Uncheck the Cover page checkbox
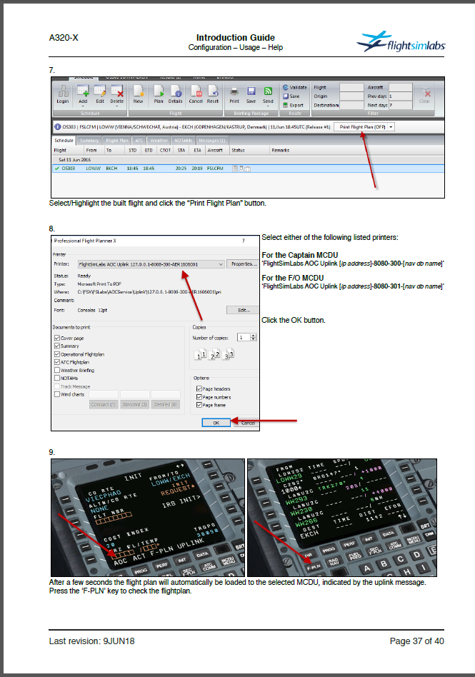The height and width of the screenshot is (677, 475). coord(57,338)
